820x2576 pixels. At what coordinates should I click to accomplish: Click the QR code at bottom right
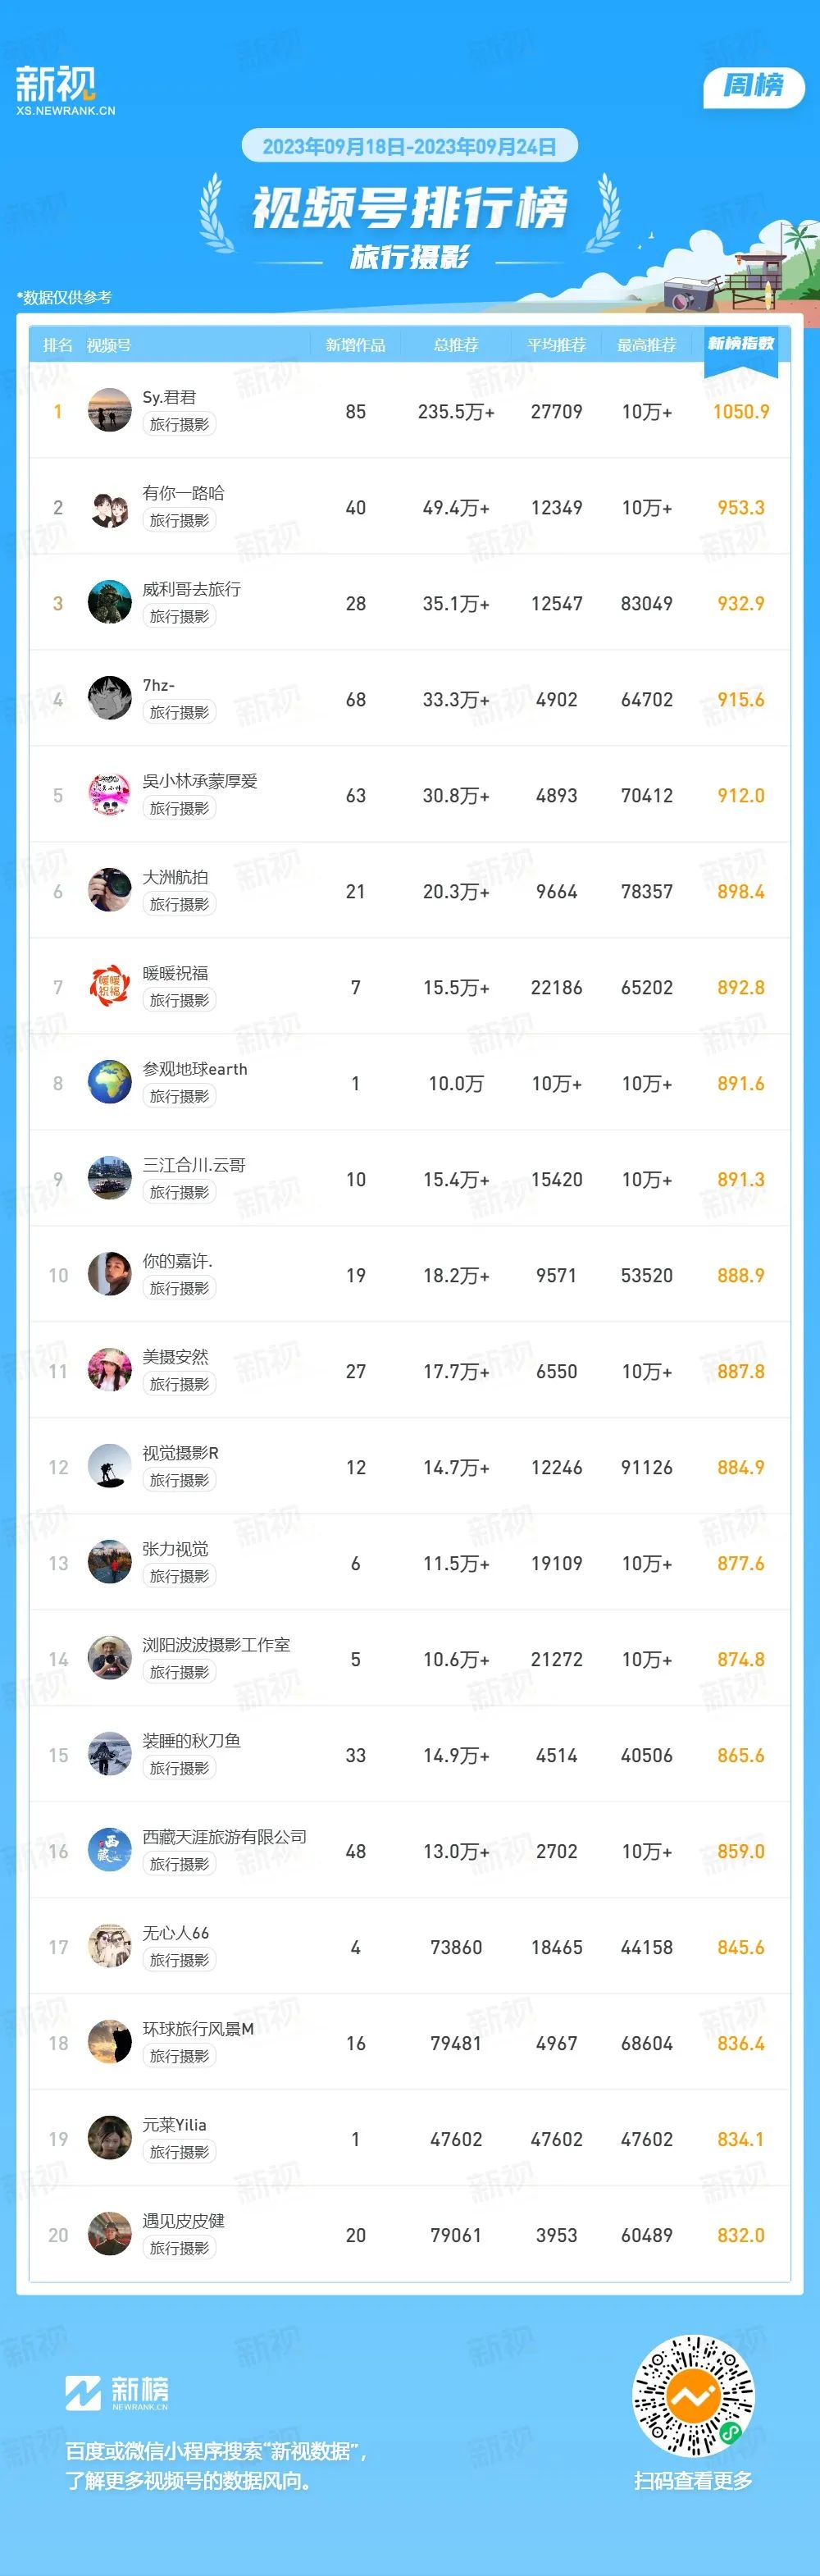(x=693, y=2396)
